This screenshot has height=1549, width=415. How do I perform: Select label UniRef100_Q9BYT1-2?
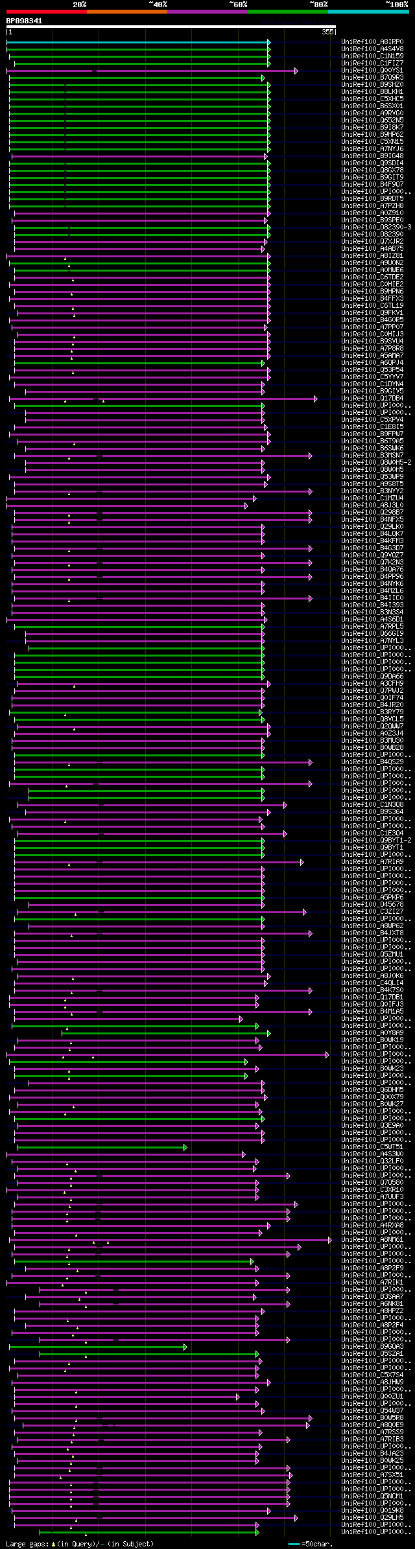[x=376, y=841]
